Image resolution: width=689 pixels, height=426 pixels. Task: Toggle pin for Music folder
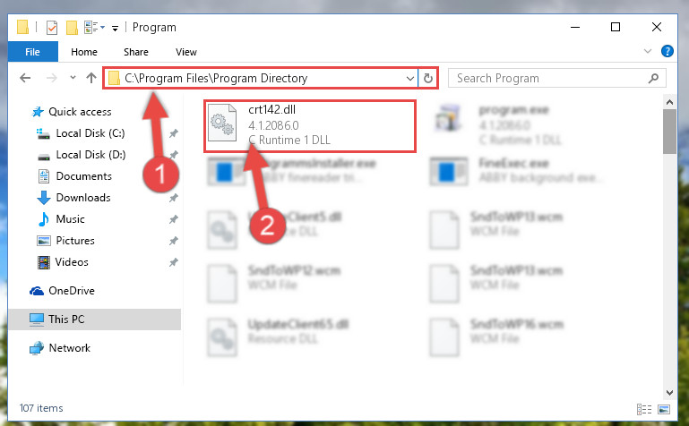(174, 219)
